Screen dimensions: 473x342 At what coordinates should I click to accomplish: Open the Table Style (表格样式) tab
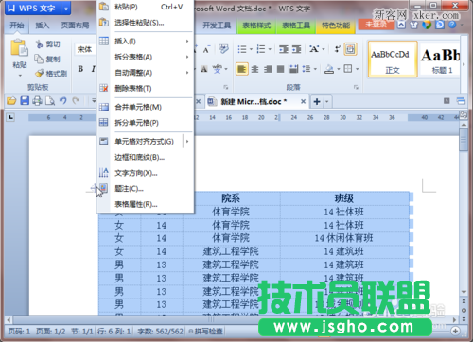pos(256,26)
